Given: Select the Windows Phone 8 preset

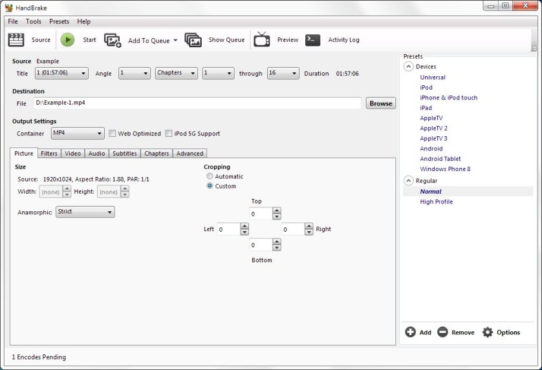Looking at the screenshot, I should click(x=445, y=169).
